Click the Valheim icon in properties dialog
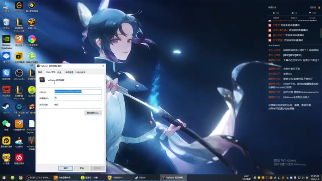The image size is (322, 181). (x=42, y=80)
